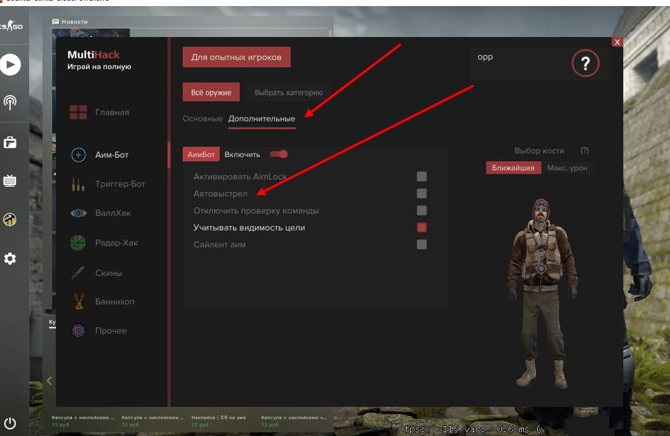Click the Выбрать категорию button
Image resolution: width=670 pixels, height=436 pixels.
point(289,92)
